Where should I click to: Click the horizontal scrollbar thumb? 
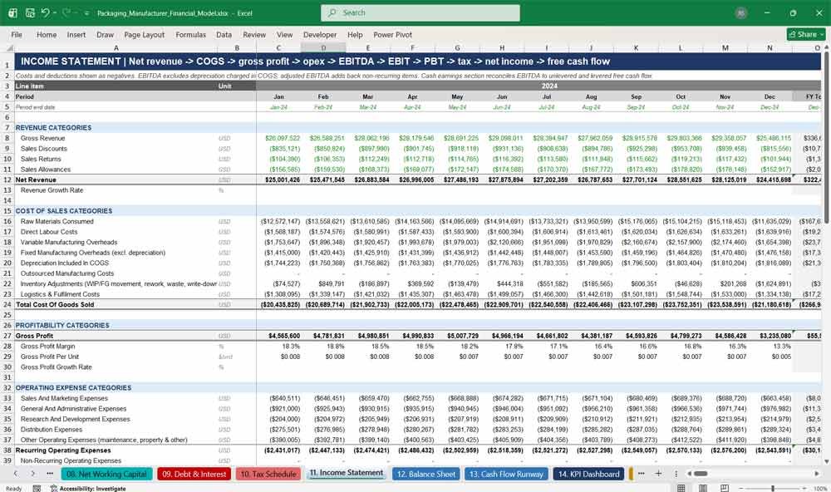coord(701,474)
